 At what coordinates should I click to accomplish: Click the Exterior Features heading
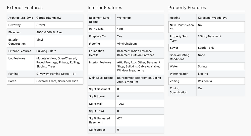click(25, 8)
